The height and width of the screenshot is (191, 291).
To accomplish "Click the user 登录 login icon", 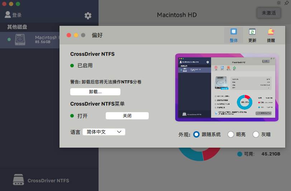I will (8, 15).
